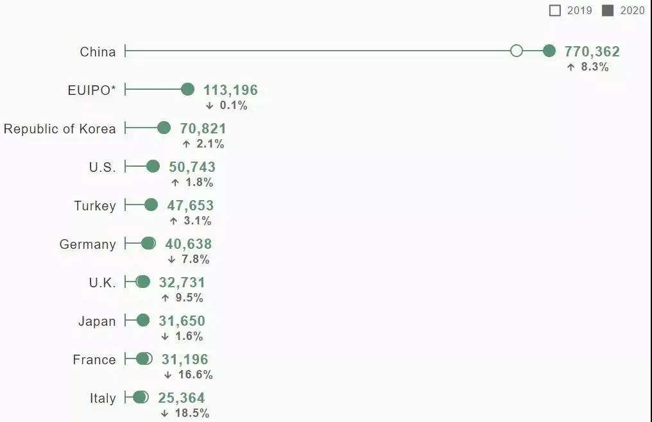This screenshot has width=652, height=422.
Task: Select the Republic of Korea data dot
Action: point(164,128)
